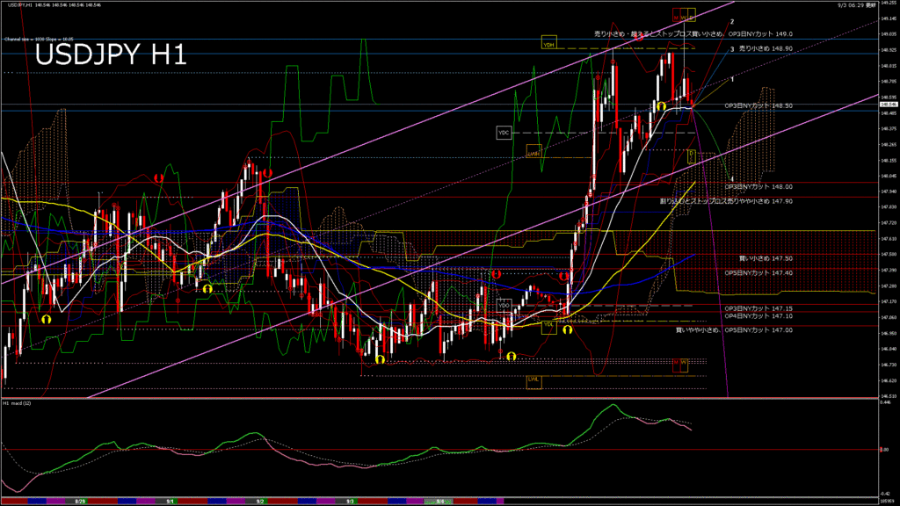Click the OP3日NYカット 148.00 label

pos(758,186)
